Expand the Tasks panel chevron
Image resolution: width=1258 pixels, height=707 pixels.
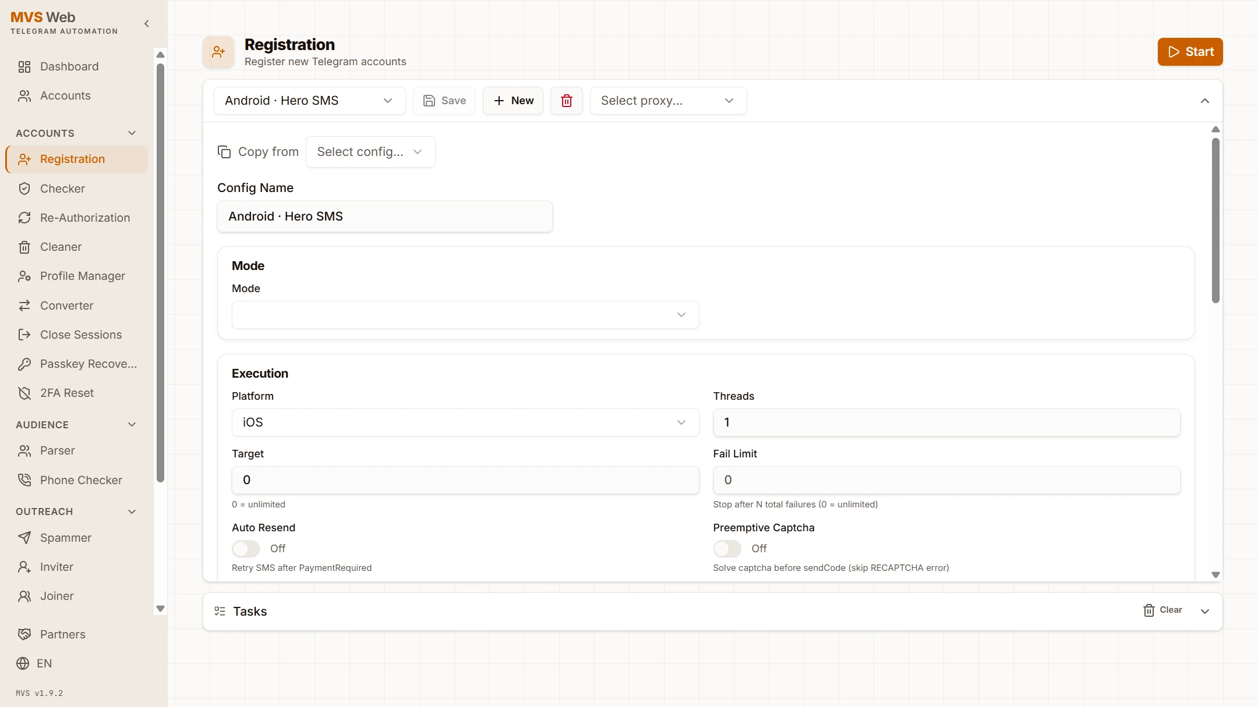coord(1205,612)
